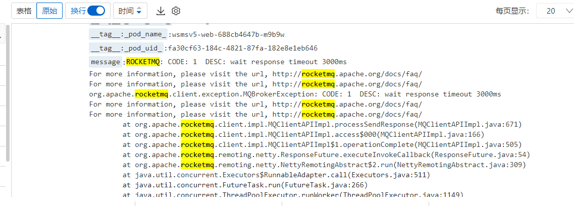
Task: Click the MQBrokerException stack trace line
Action: click(x=295, y=94)
